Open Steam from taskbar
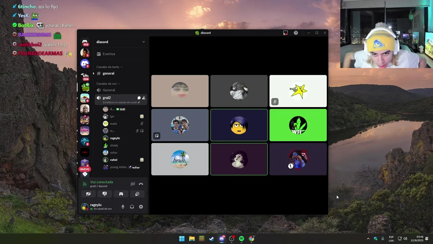 [211, 239]
